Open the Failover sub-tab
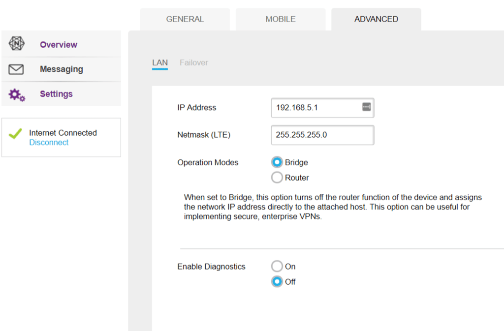The height and width of the screenshot is (331, 504). pos(193,63)
